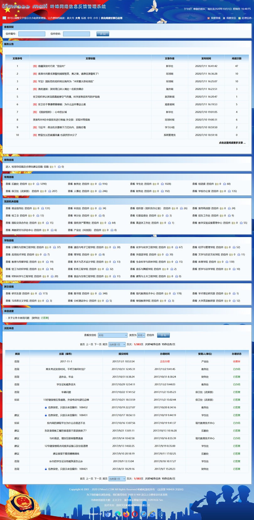Screen dimensions: 254x520
Task: Click the 我要发信 icon in header
Action: [224, 18]
